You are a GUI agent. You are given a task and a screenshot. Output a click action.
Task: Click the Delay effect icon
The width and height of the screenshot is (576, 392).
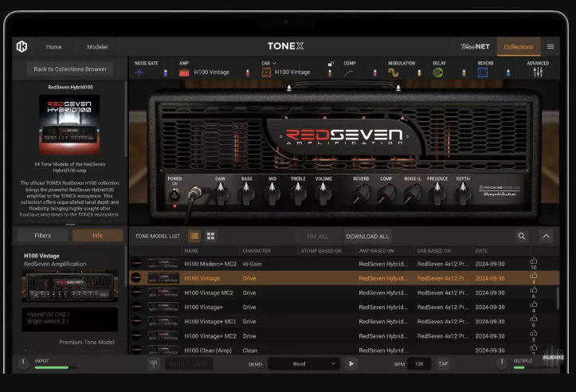click(438, 73)
